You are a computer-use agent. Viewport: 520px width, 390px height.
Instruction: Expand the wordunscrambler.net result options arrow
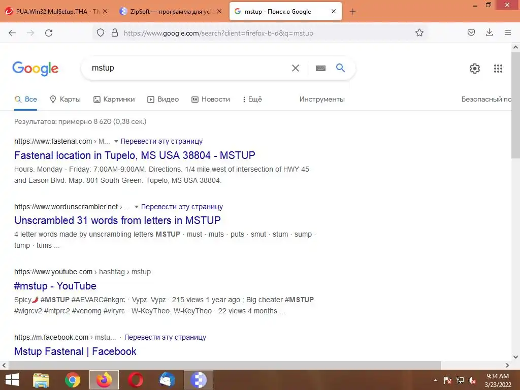point(136,207)
